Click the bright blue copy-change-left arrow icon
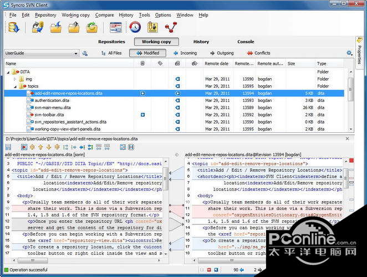The width and height of the screenshot is (367, 277). (82, 147)
